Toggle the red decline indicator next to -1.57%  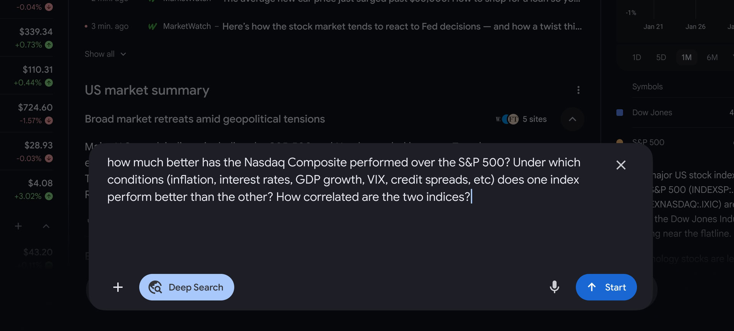[x=49, y=120]
